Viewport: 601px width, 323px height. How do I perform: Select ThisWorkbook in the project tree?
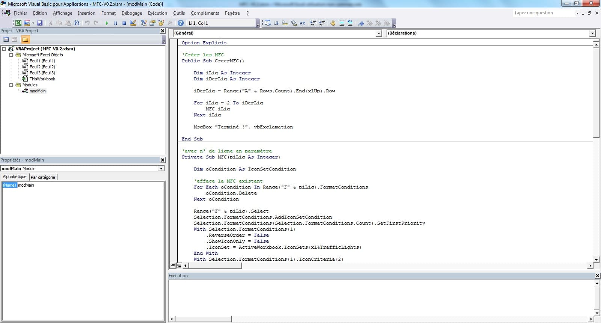click(42, 79)
